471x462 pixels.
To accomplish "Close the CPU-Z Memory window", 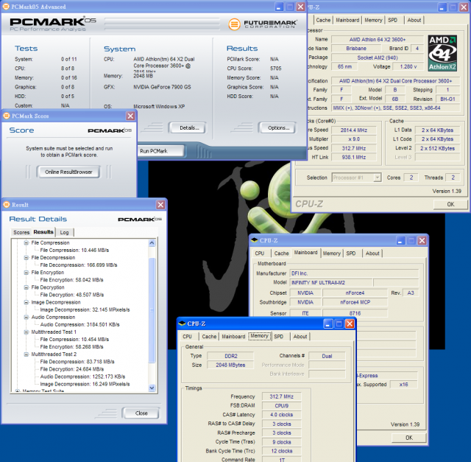I will [350, 323].
